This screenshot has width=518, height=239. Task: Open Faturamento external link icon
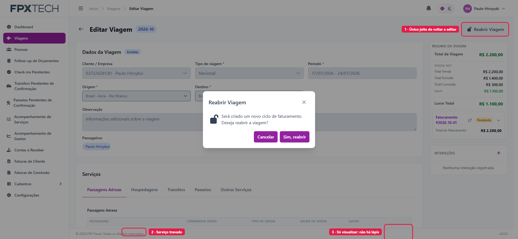(x=470, y=120)
